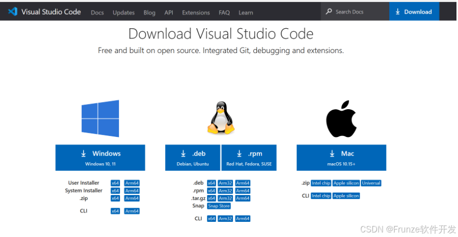The width and height of the screenshot is (458, 237).
Task: Open the Updates menu item
Action: [x=124, y=13]
